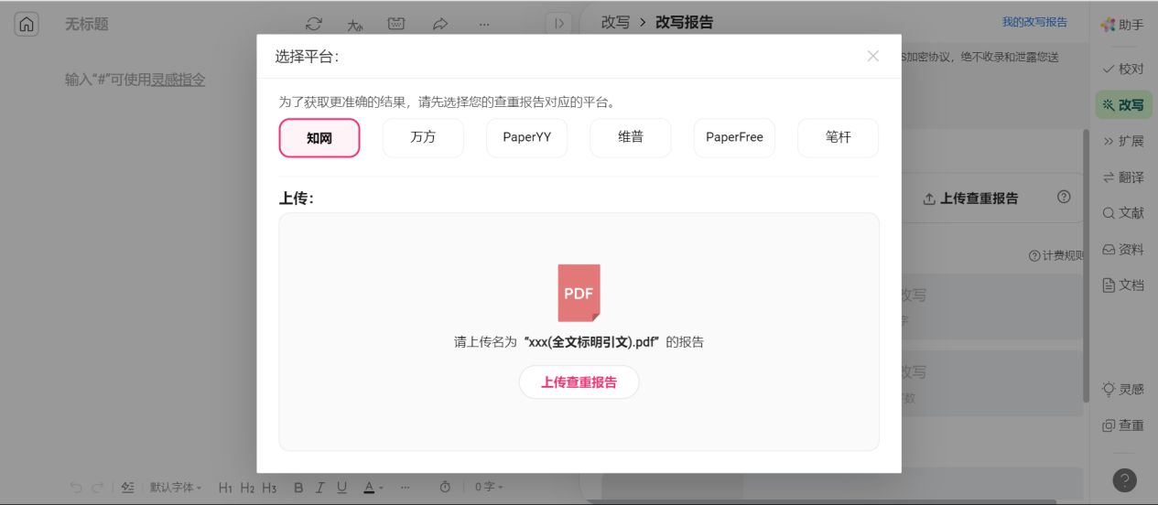Open the font color A dropdown
This screenshot has width=1158, height=505.
(373, 488)
